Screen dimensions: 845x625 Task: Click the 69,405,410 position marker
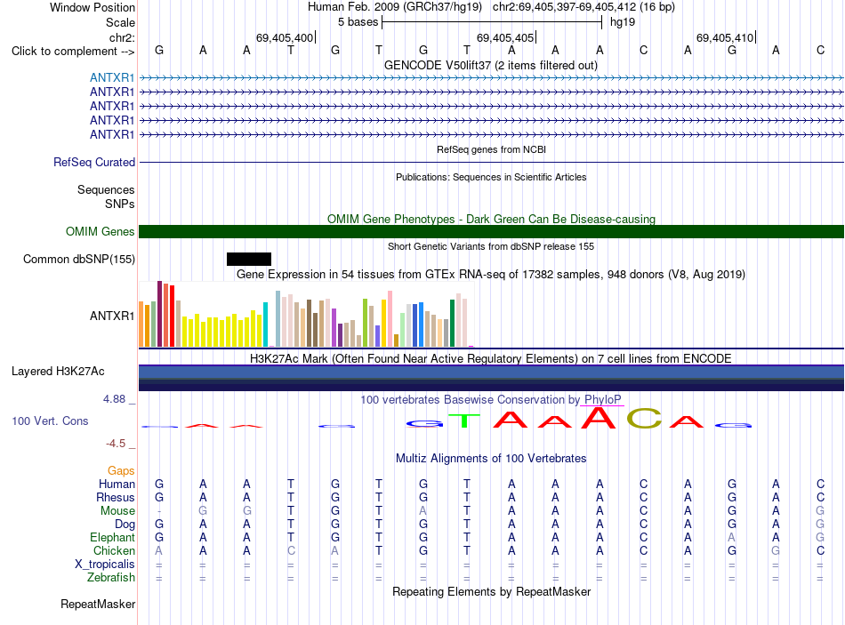click(725, 37)
